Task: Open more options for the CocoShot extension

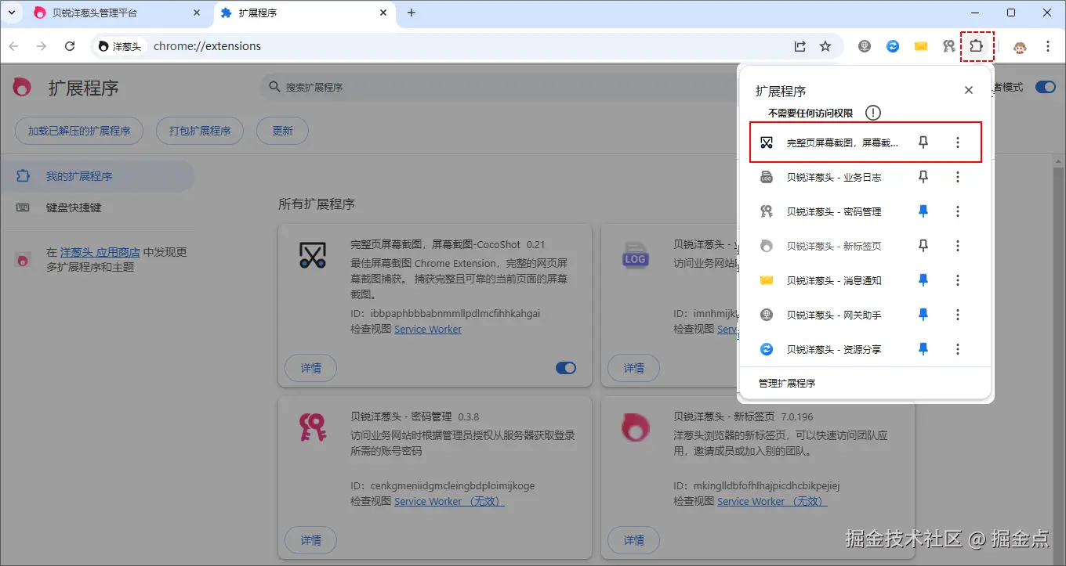Action: coord(957,142)
